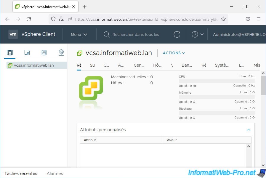Image resolution: width=266 pixels, height=178 pixels.
Task: Click the search magnifier icon
Action: (107, 34)
